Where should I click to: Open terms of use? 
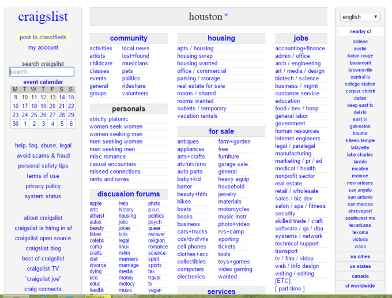coord(43,176)
